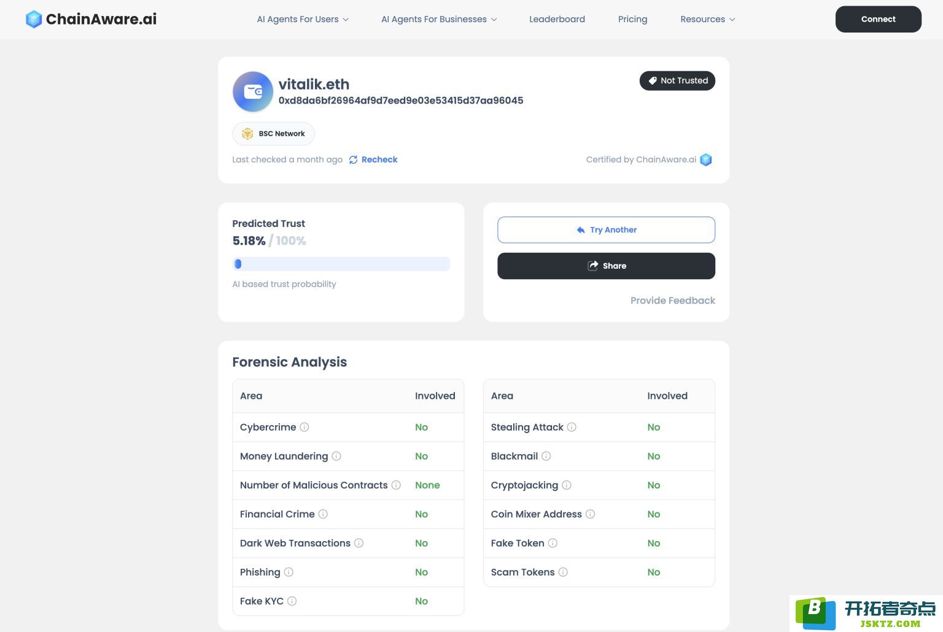Click the Forensic Analysis heading
Image resolution: width=943 pixels, height=632 pixels.
(x=289, y=362)
